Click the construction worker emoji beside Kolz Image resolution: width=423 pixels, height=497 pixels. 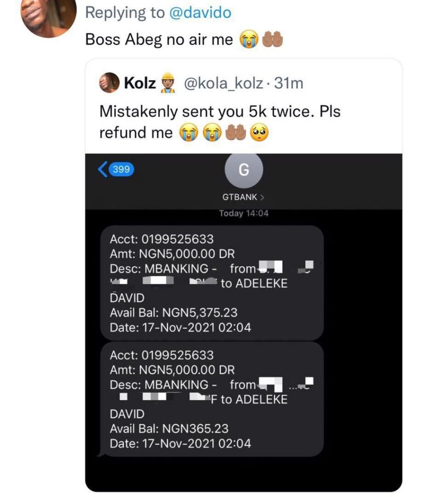(x=167, y=83)
